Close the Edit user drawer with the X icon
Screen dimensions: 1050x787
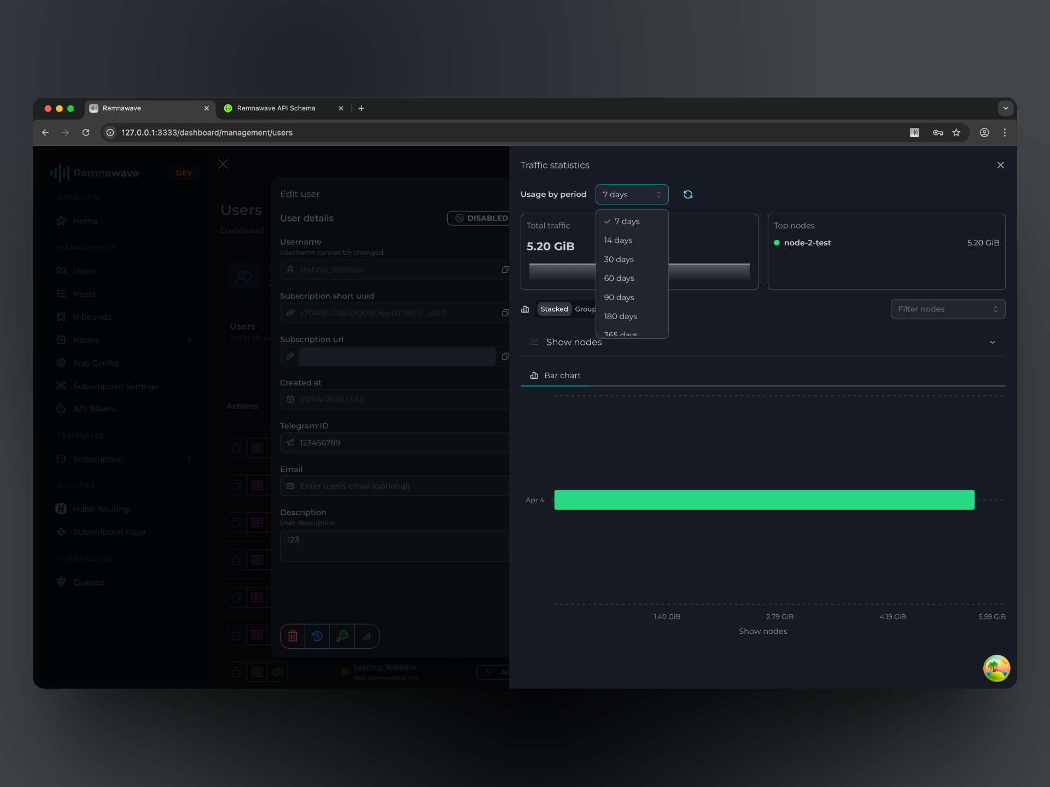point(223,164)
